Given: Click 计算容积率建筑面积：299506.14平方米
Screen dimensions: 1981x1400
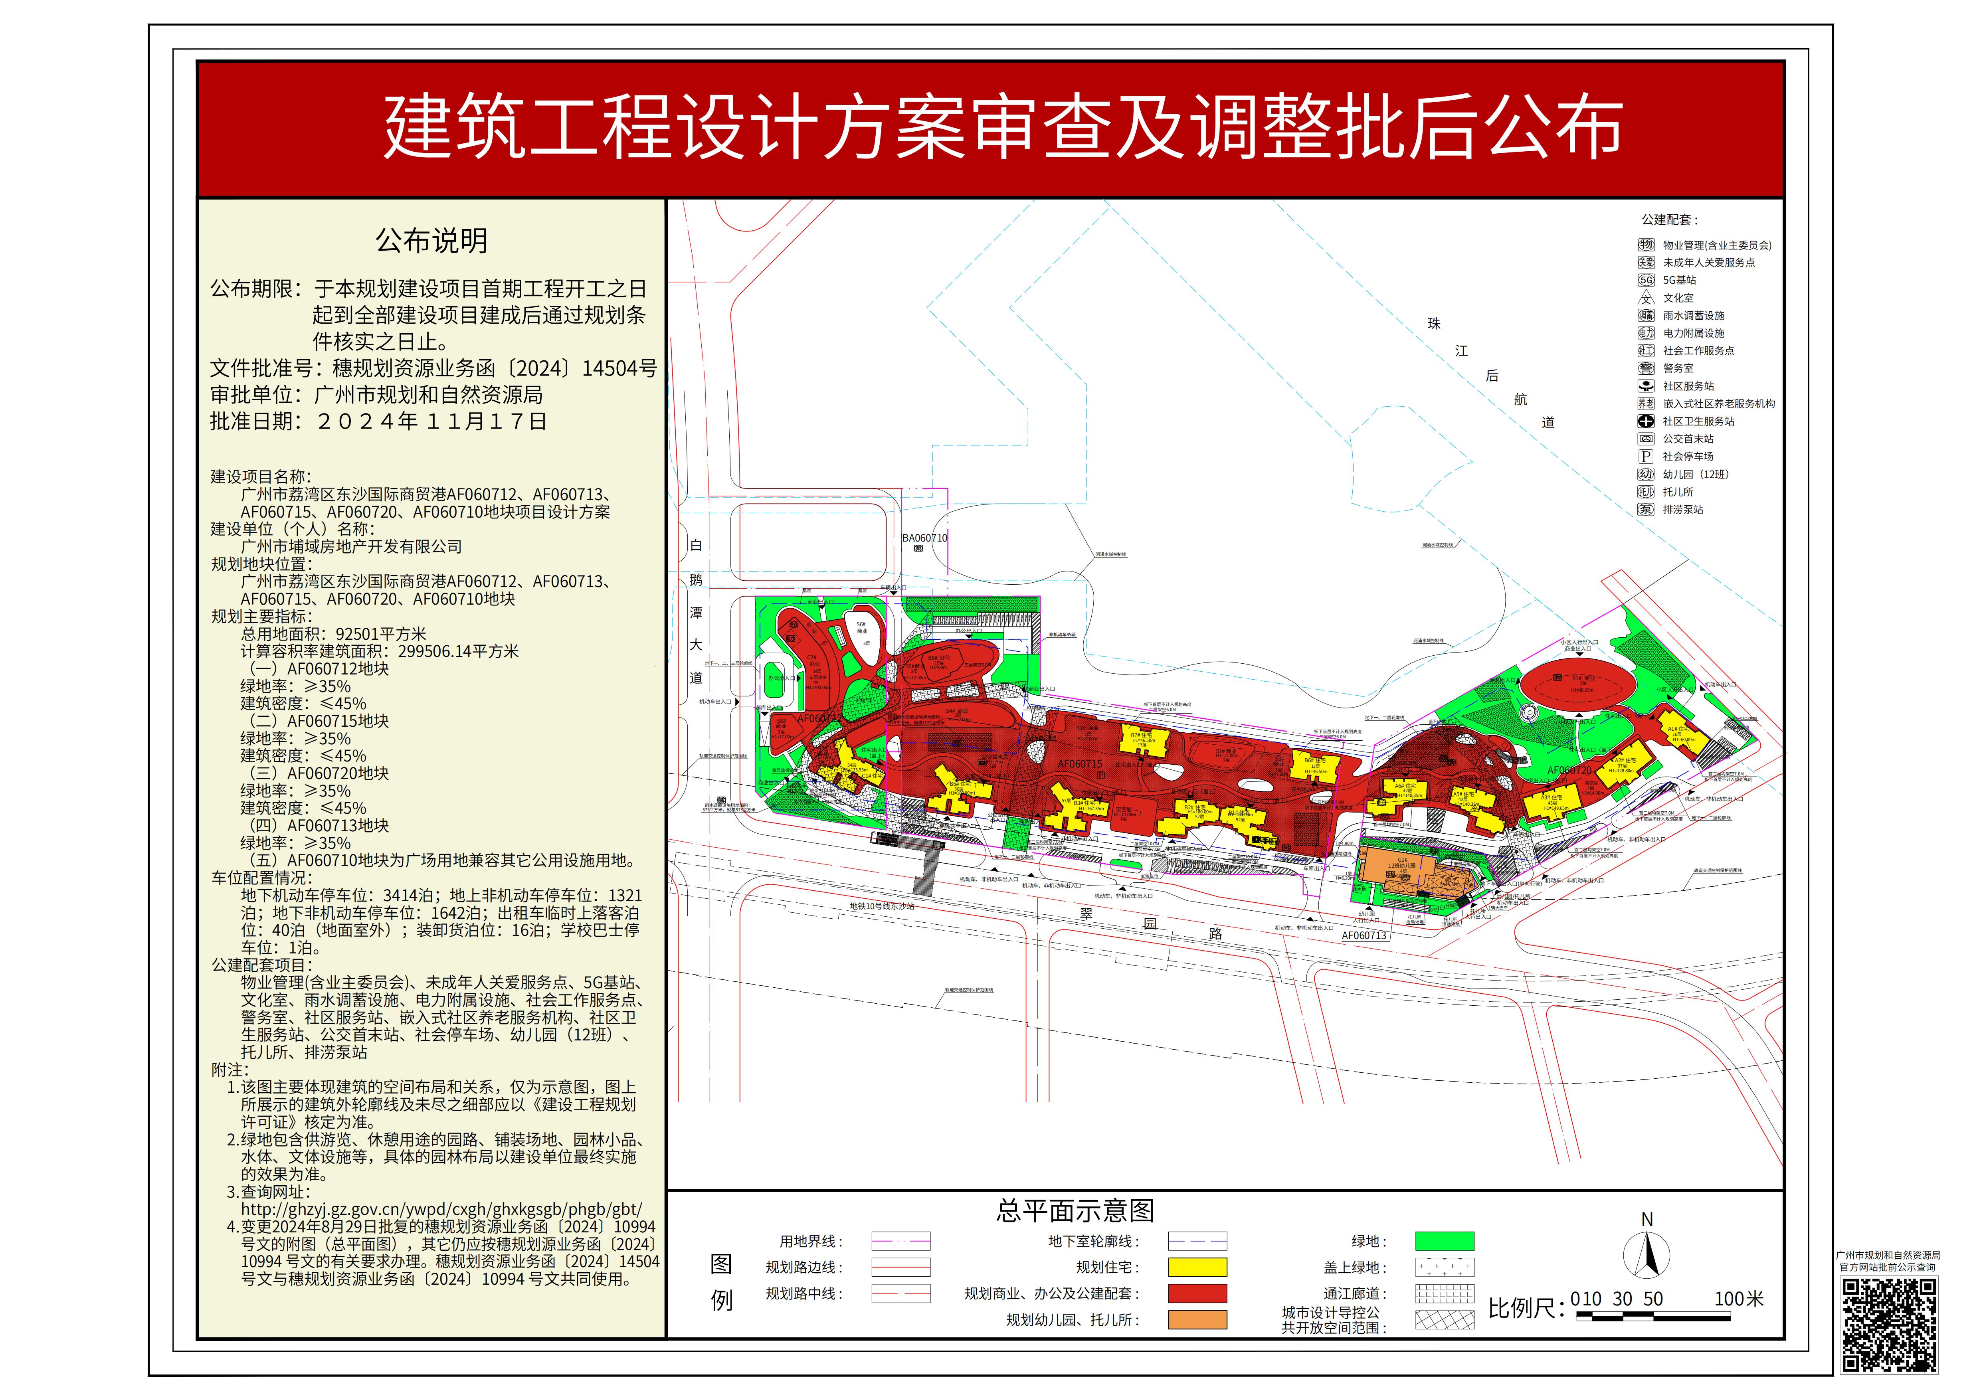Looking at the screenshot, I should tap(380, 651).
